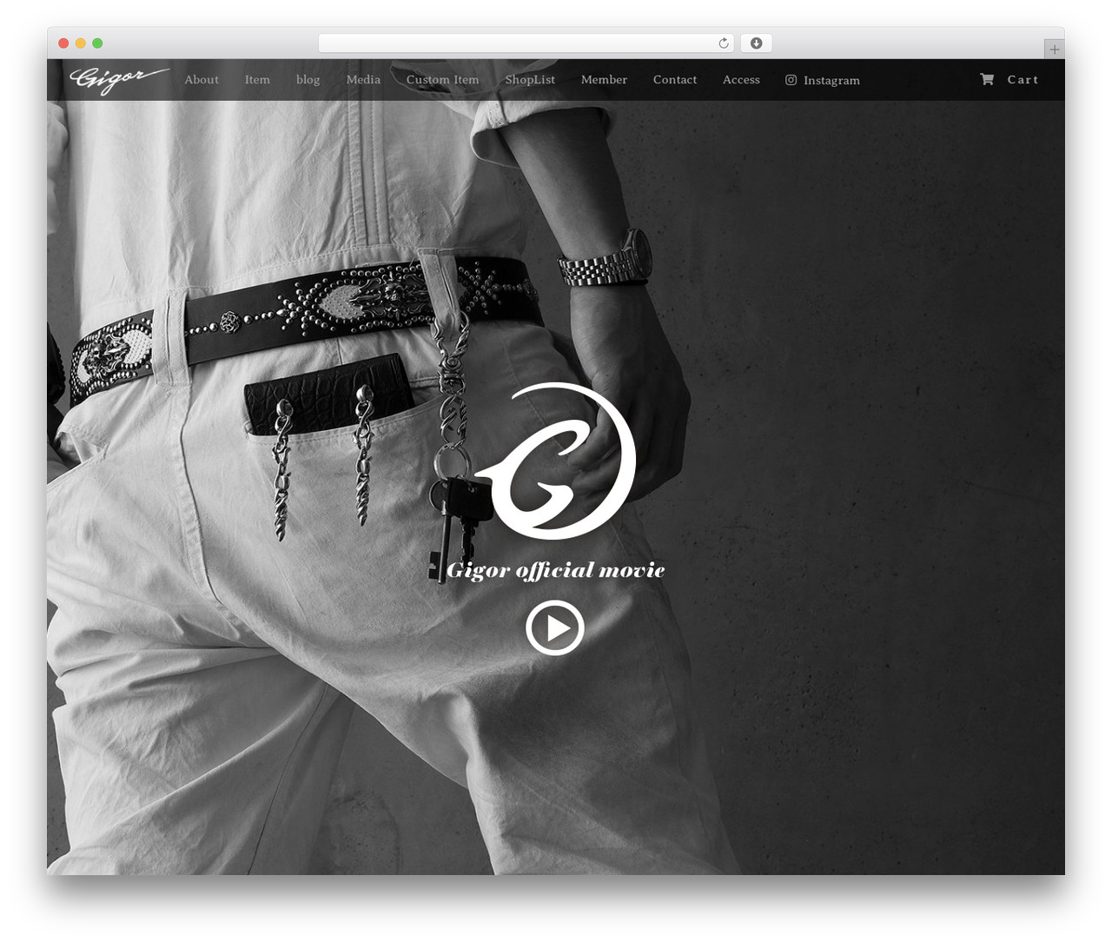This screenshot has width=1112, height=942.
Task: Open the blog section
Action: (x=308, y=80)
